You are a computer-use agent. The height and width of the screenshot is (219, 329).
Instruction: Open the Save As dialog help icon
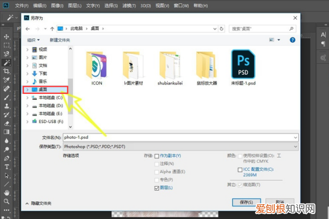click(x=292, y=40)
